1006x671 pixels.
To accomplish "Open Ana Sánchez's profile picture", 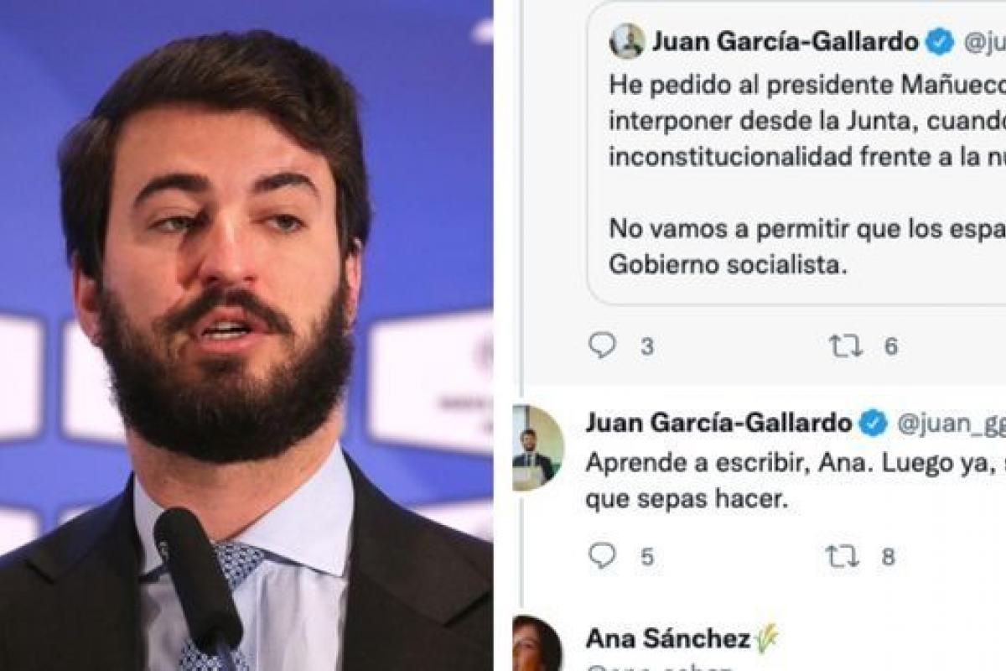I will [x=537, y=644].
